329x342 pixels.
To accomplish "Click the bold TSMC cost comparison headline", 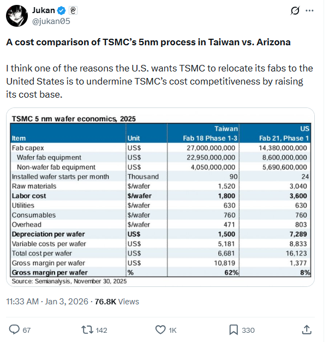I will pyautogui.click(x=148, y=43).
